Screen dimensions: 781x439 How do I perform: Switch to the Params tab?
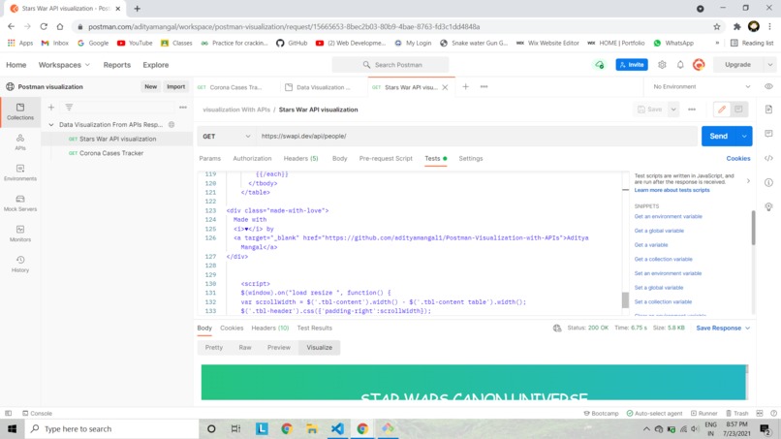point(209,159)
